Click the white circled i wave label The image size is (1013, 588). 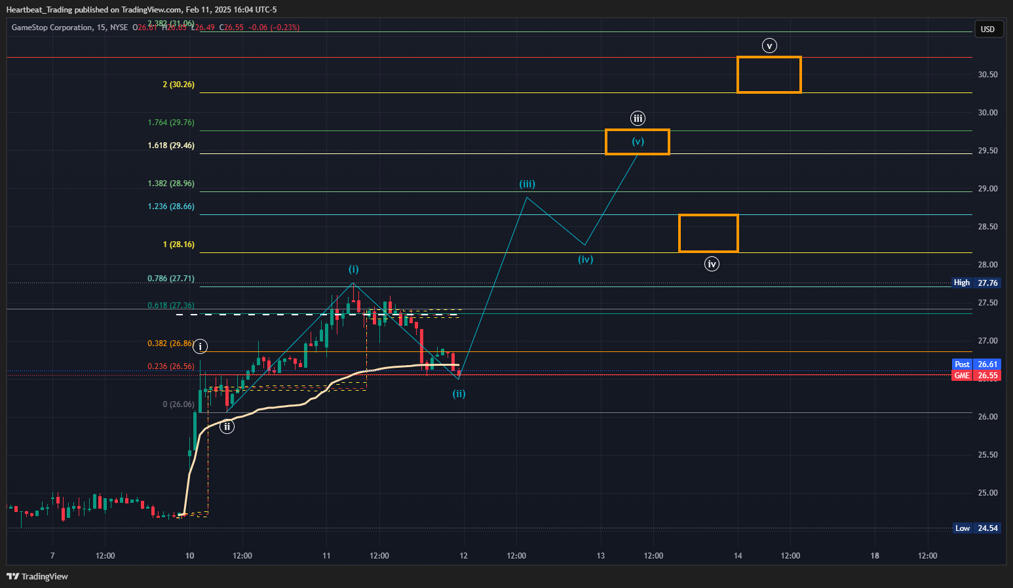[200, 347]
